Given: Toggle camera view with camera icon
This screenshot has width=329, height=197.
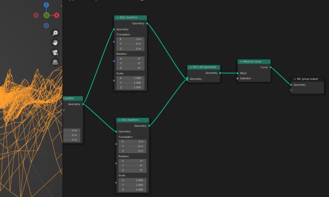Looking at the screenshot, I should [x=55, y=53].
